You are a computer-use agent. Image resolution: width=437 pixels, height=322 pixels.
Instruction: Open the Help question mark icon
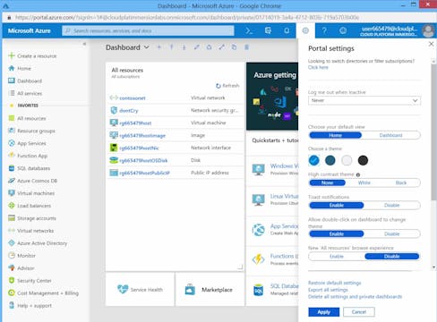pyautogui.click(x=324, y=30)
